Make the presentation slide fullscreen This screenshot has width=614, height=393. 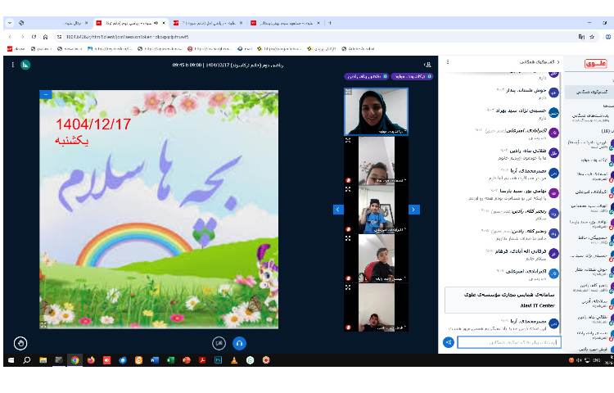(x=44, y=324)
